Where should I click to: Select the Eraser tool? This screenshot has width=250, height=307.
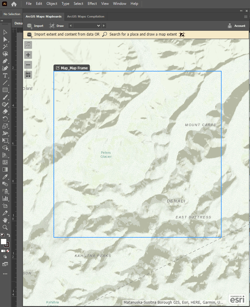tap(5, 112)
